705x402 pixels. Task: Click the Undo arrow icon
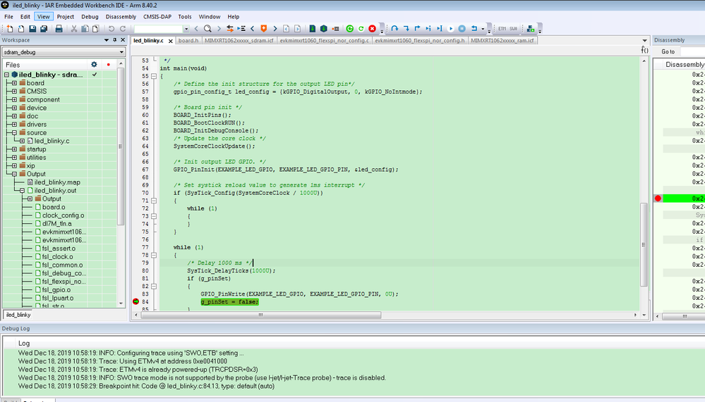click(111, 29)
